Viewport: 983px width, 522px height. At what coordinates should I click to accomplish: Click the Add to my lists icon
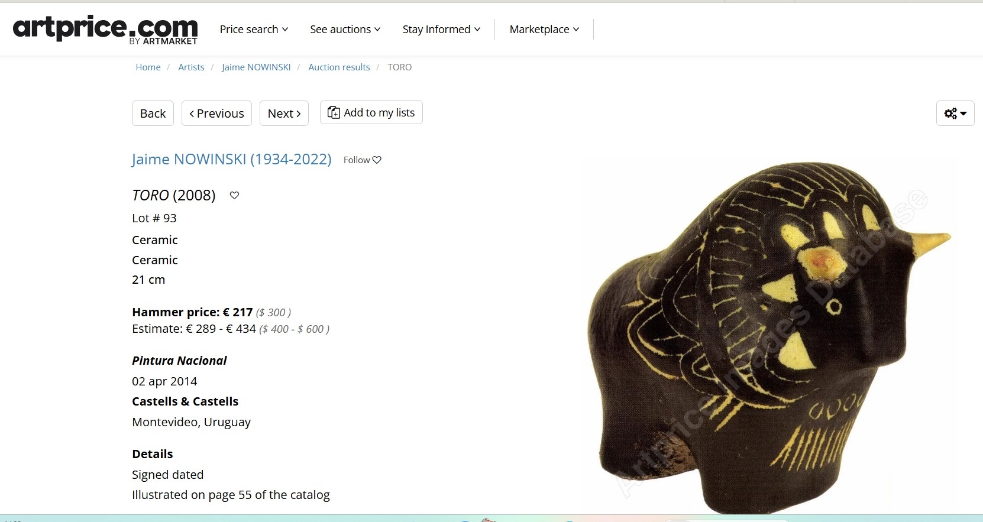[x=334, y=112]
